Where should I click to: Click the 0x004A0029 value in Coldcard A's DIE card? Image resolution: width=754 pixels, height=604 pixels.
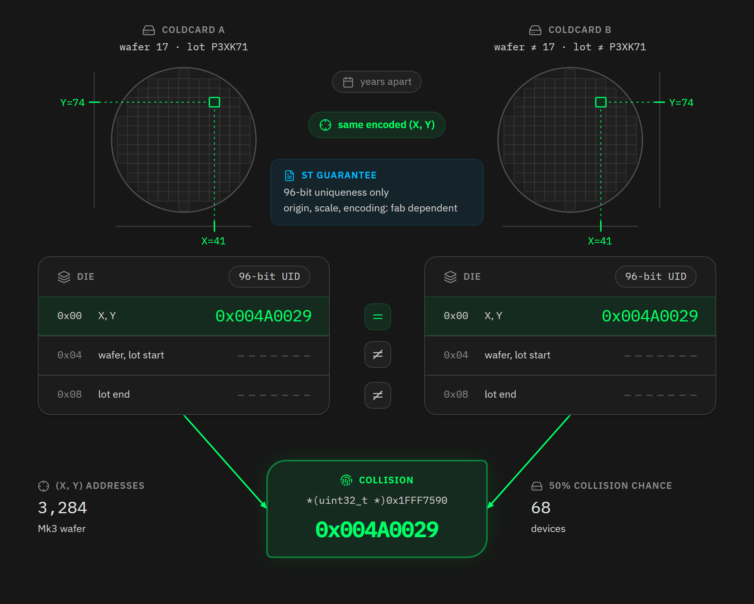click(264, 316)
